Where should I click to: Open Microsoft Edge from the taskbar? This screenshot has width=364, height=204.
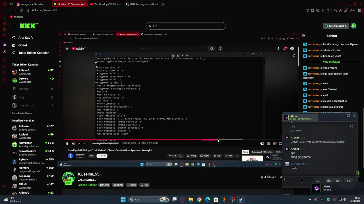[208, 199]
